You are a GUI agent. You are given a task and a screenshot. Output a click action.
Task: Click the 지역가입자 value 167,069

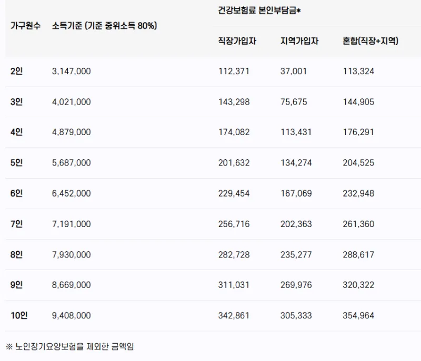[296, 193]
